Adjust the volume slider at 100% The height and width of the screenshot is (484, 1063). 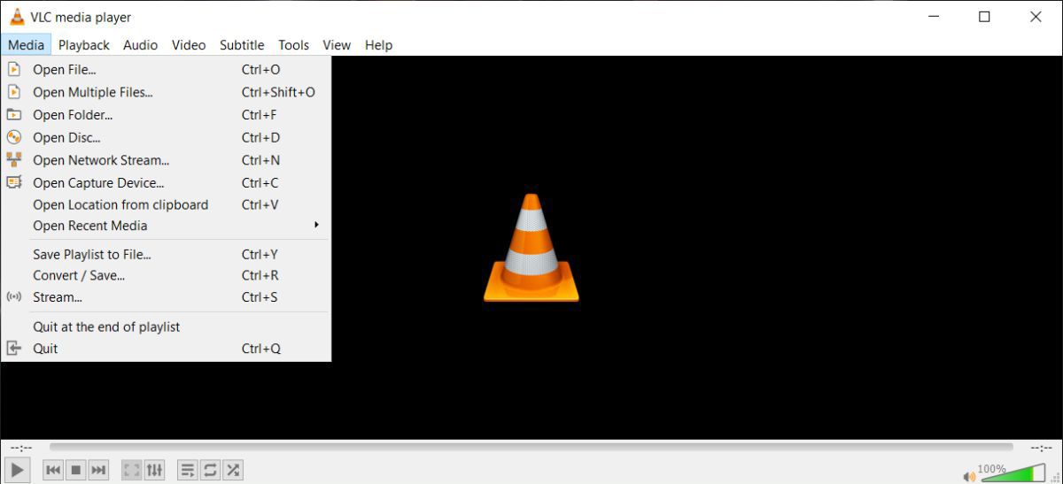[1013, 473]
